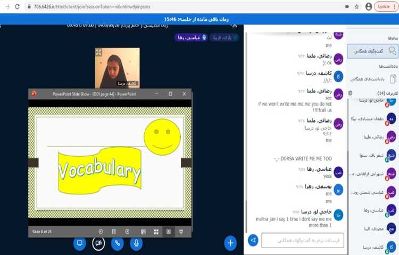Click the screen share button
399x255 pixels.
80,243
